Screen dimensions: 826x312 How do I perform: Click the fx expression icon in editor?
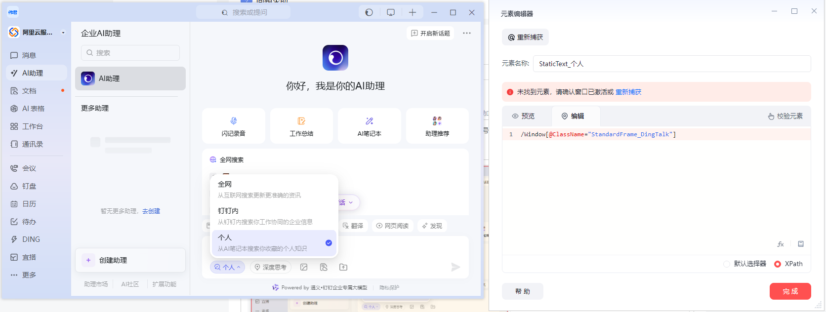[781, 244]
